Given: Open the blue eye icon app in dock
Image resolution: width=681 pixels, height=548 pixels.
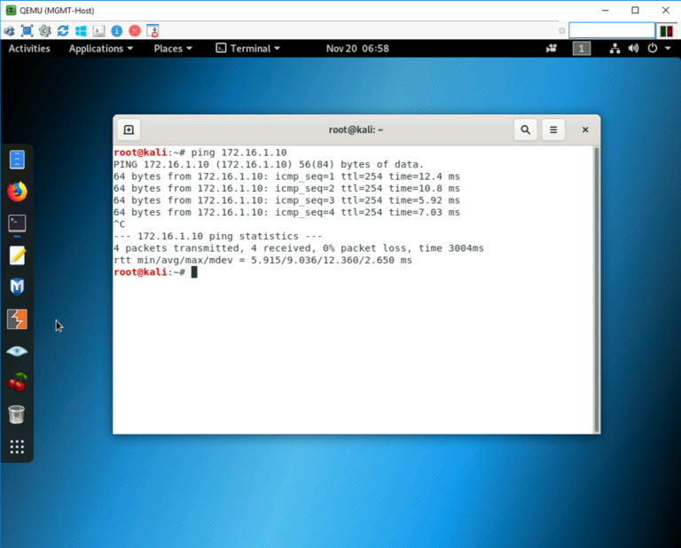Looking at the screenshot, I should coord(17,351).
